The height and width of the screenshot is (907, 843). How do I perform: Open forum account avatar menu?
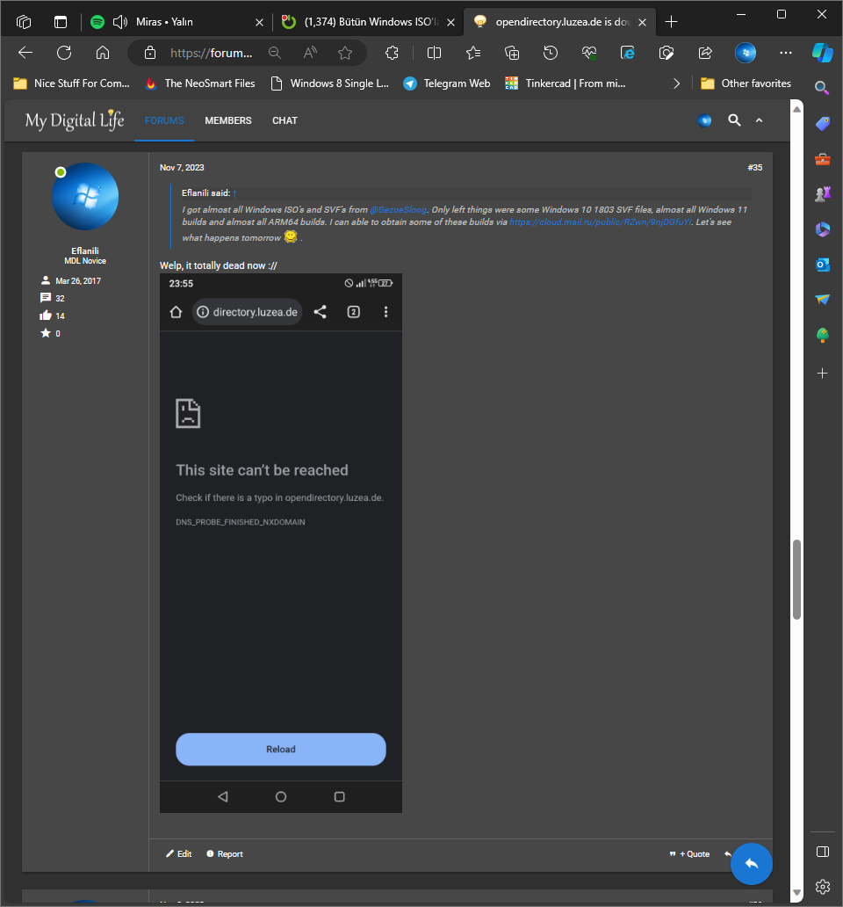704,120
